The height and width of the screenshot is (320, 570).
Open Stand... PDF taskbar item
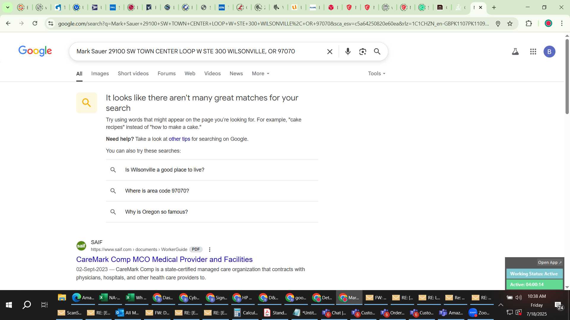(x=275, y=313)
